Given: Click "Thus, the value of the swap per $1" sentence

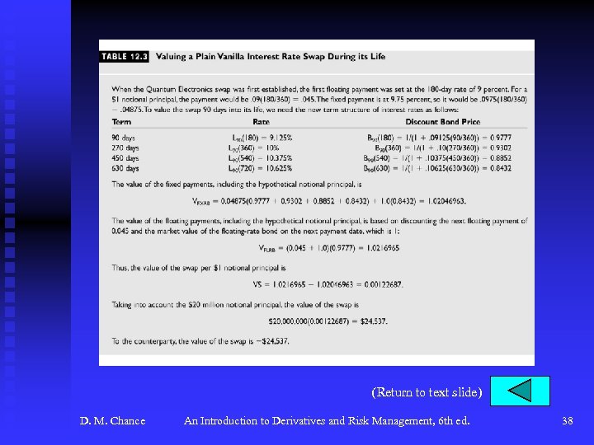Looking at the screenshot, I should [199, 268].
